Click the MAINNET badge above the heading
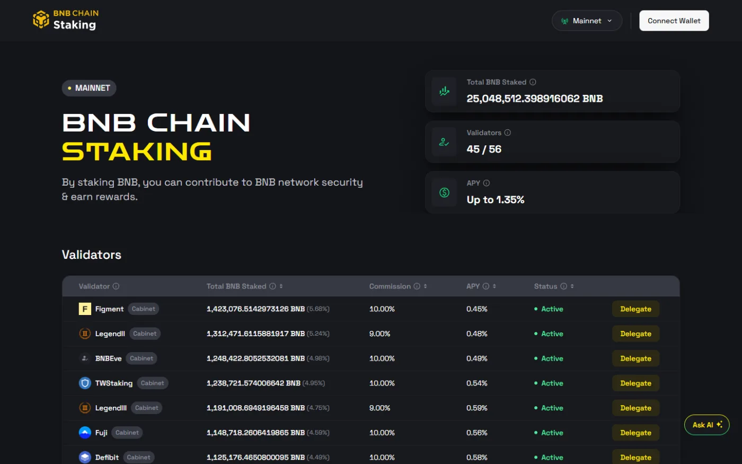Image resolution: width=742 pixels, height=464 pixels. coord(89,88)
